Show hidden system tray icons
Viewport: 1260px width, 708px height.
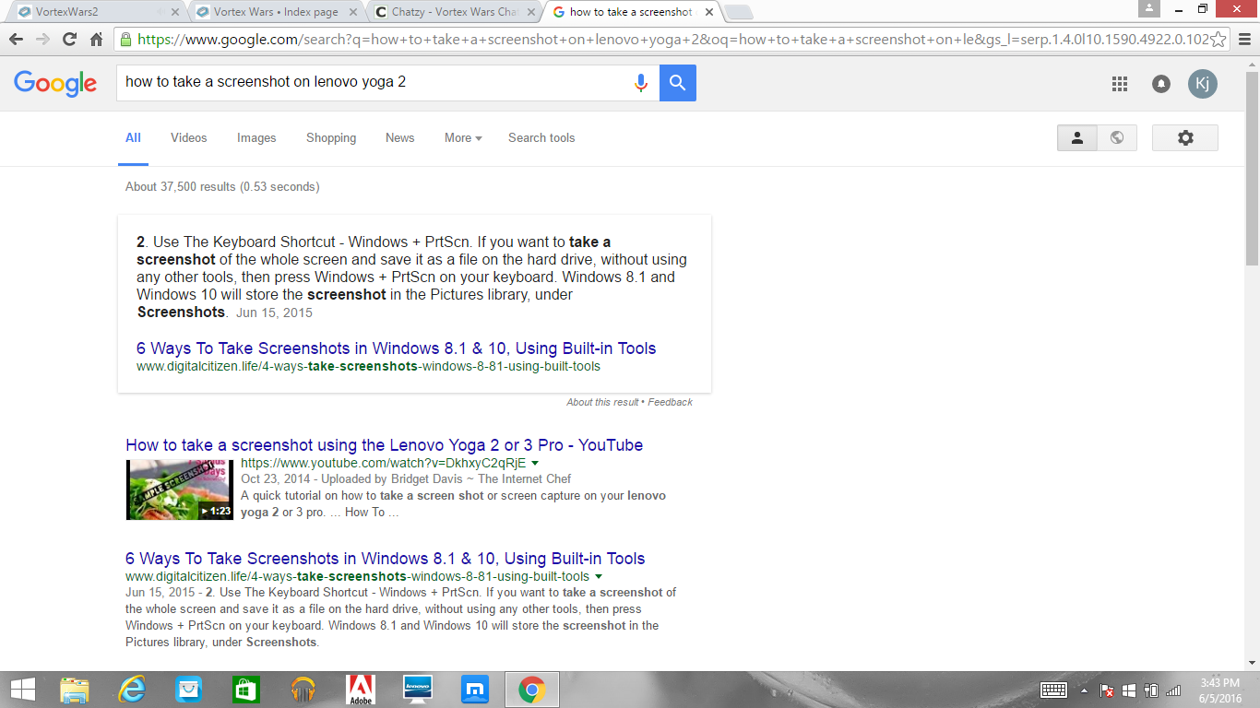click(1084, 690)
